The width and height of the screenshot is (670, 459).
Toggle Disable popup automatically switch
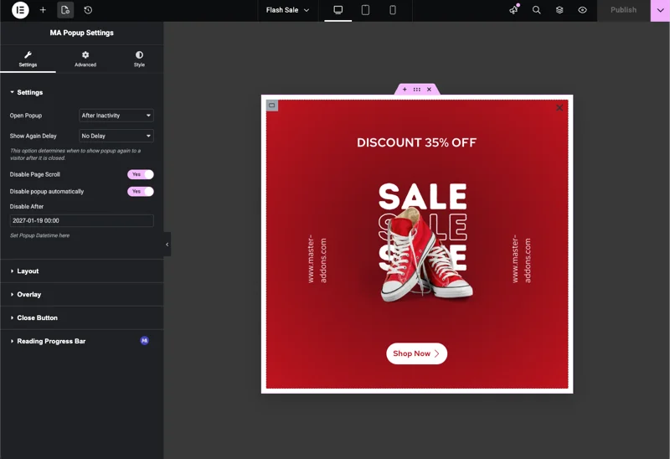coord(141,192)
